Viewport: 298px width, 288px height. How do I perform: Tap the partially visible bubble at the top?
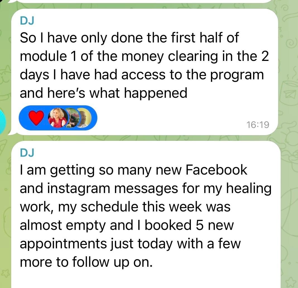pyautogui.click(x=145, y=1)
